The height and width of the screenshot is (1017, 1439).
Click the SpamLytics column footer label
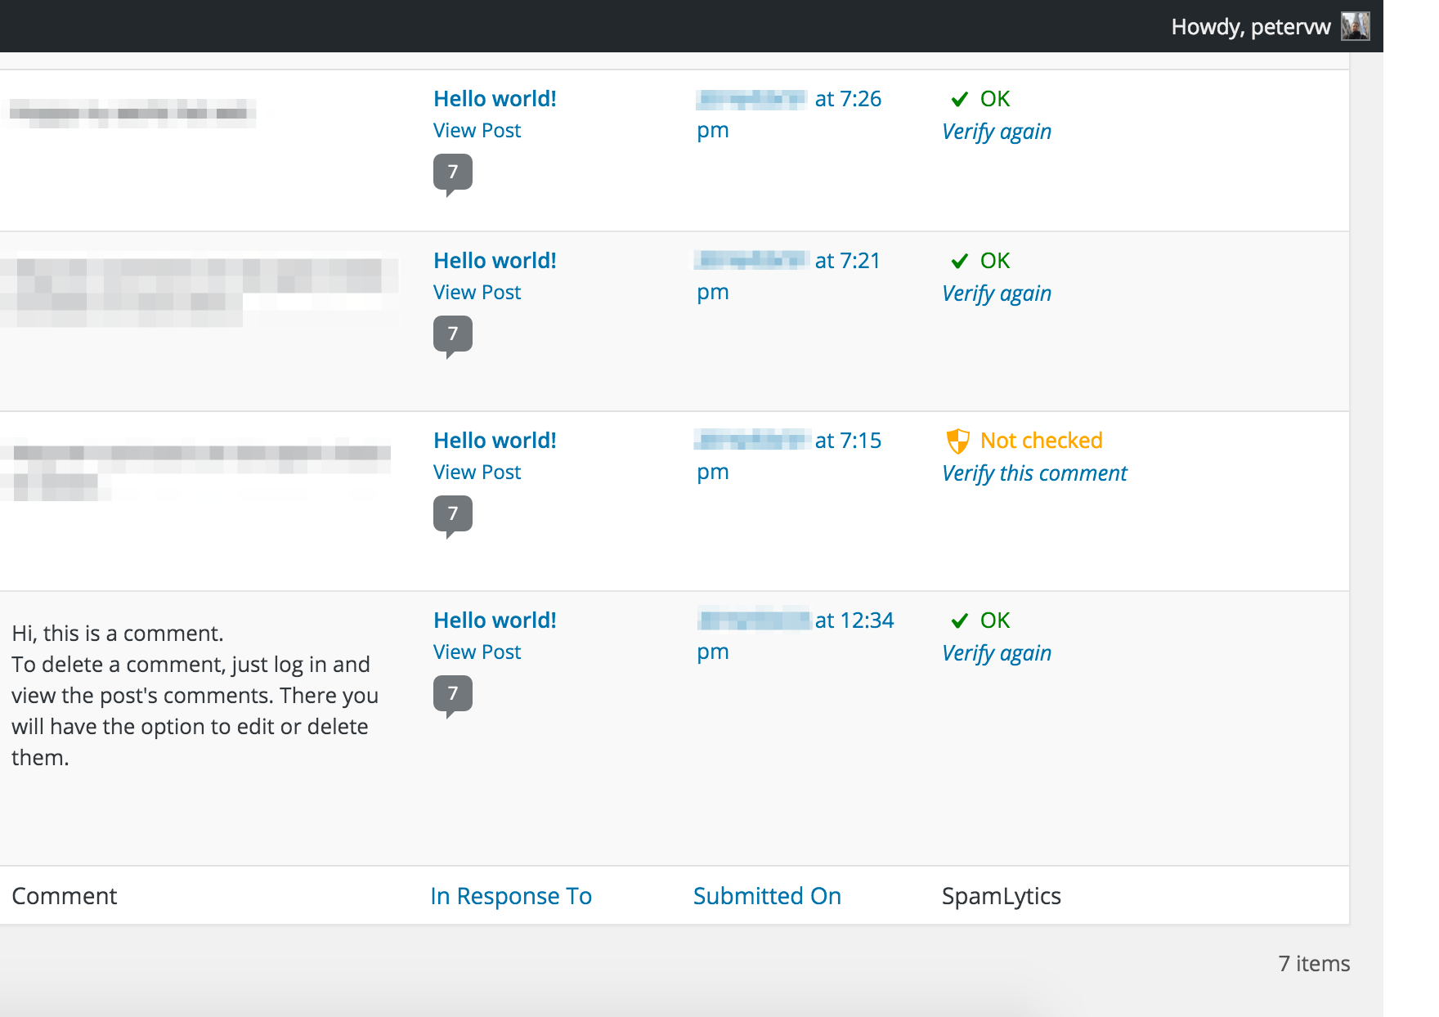(x=1002, y=896)
